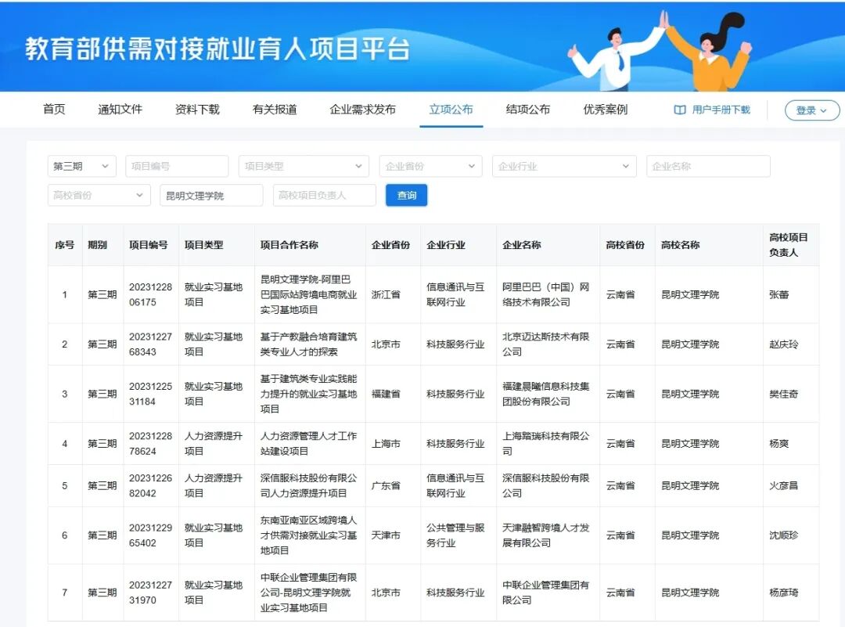Switch to the 结项公布 tab
This screenshot has width=845, height=627.
[527, 110]
